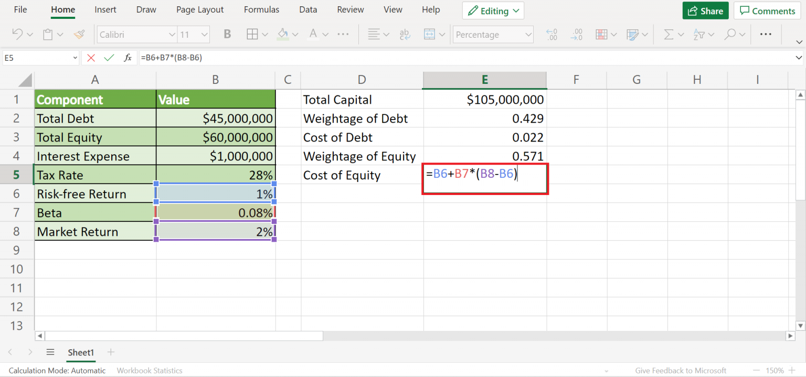Expand the formula bar chevron
Screen dimensions: 806x377
[x=798, y=58]
